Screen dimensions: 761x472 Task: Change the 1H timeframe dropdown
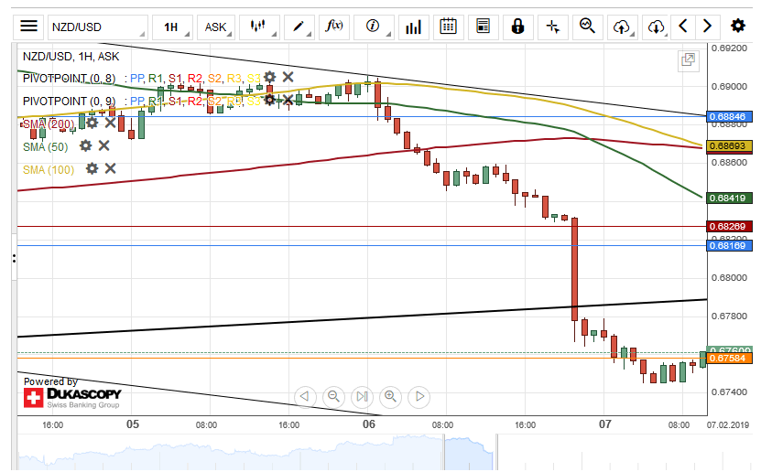pyautogui.click(x=172, y=27)
